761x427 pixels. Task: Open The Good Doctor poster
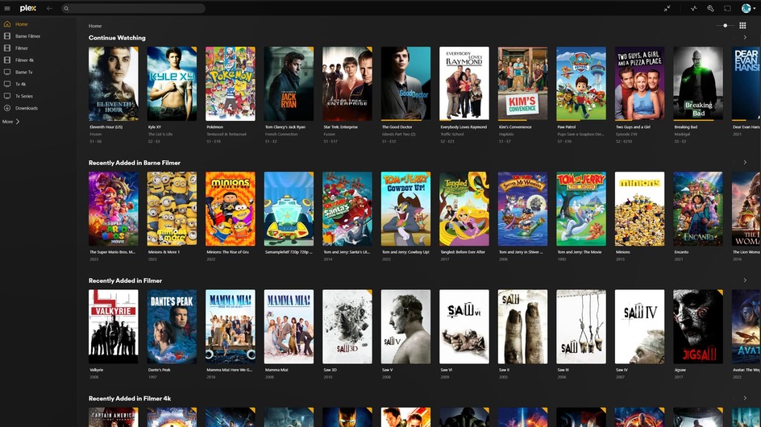[405, 84]
